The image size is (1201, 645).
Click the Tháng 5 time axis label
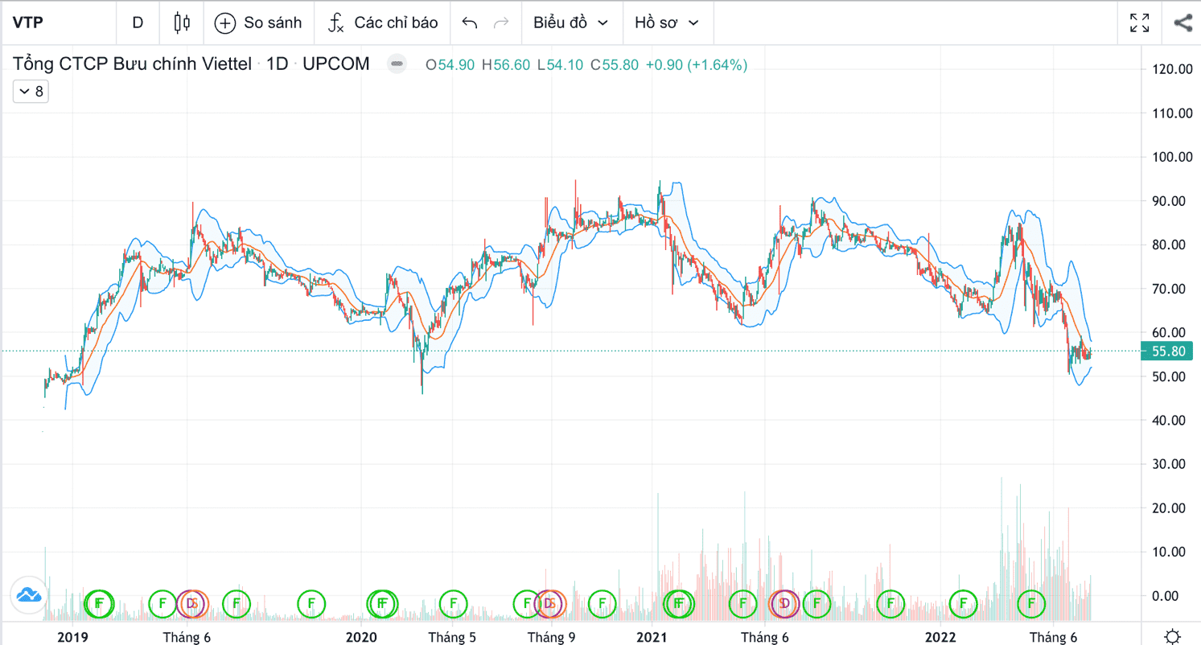click(x=452, y=637)
